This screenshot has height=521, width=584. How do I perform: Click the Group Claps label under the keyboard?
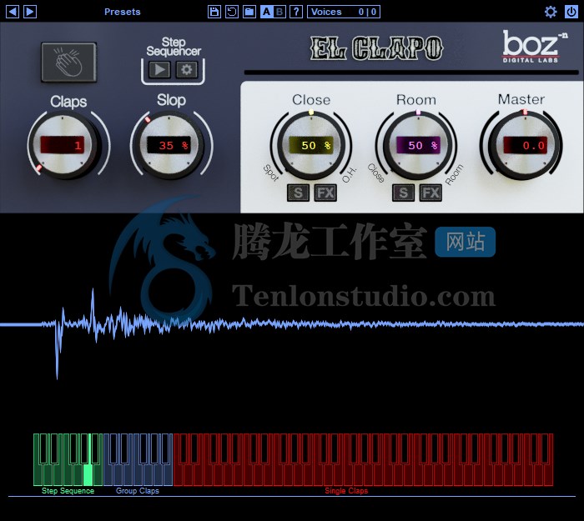coord(138,491)
